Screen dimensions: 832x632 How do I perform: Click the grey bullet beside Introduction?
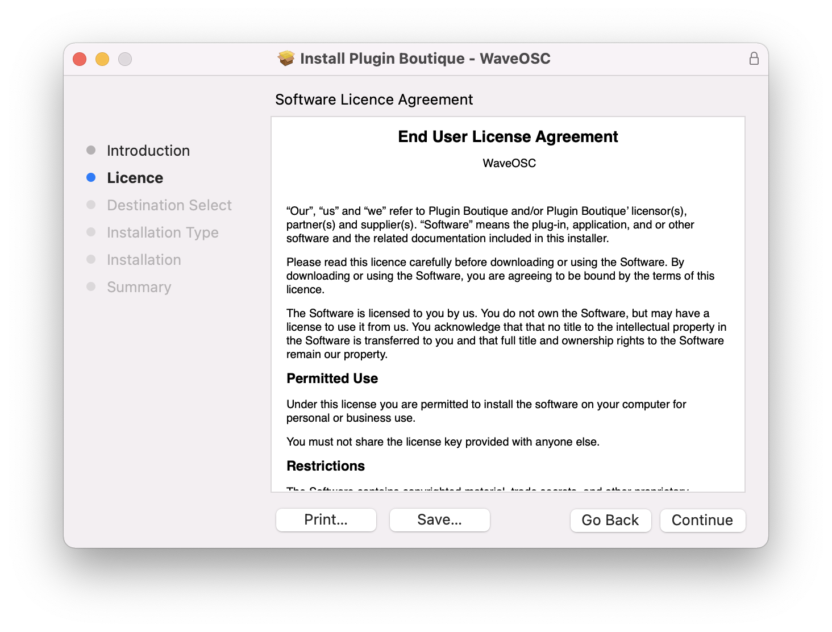coord(91,150)
